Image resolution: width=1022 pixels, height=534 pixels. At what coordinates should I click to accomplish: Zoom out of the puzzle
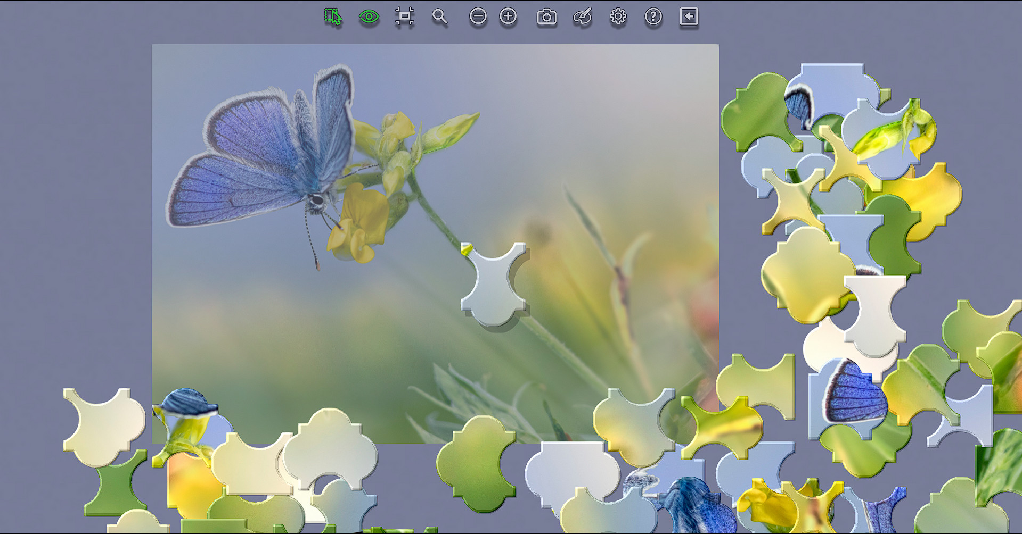(478, 16)
